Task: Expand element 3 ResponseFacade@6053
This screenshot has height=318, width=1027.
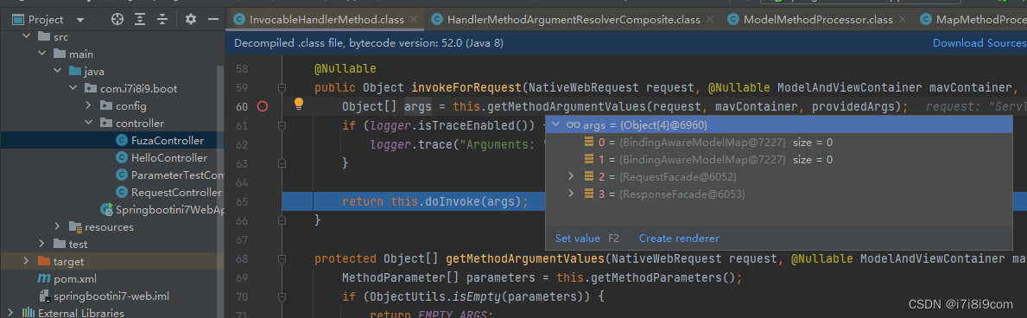Action: coord(570,194)
